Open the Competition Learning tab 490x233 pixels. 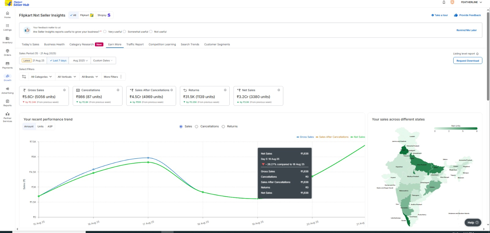click(x=162, y=44)
